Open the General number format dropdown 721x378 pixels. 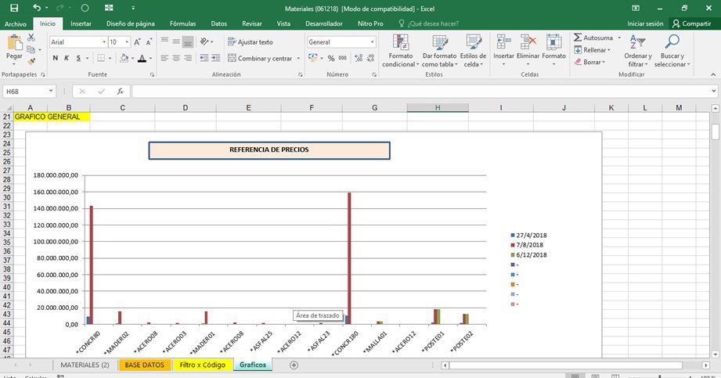tap(372, 41)
